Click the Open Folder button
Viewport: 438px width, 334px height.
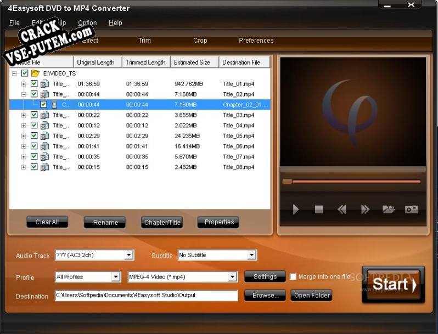311,295
